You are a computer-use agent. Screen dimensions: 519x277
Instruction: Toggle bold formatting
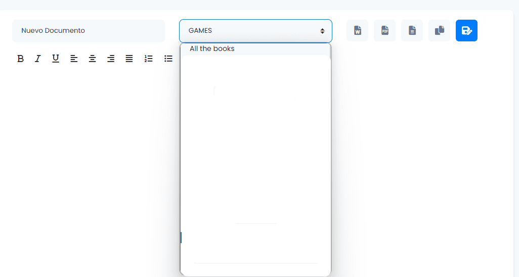click(20, 59)
